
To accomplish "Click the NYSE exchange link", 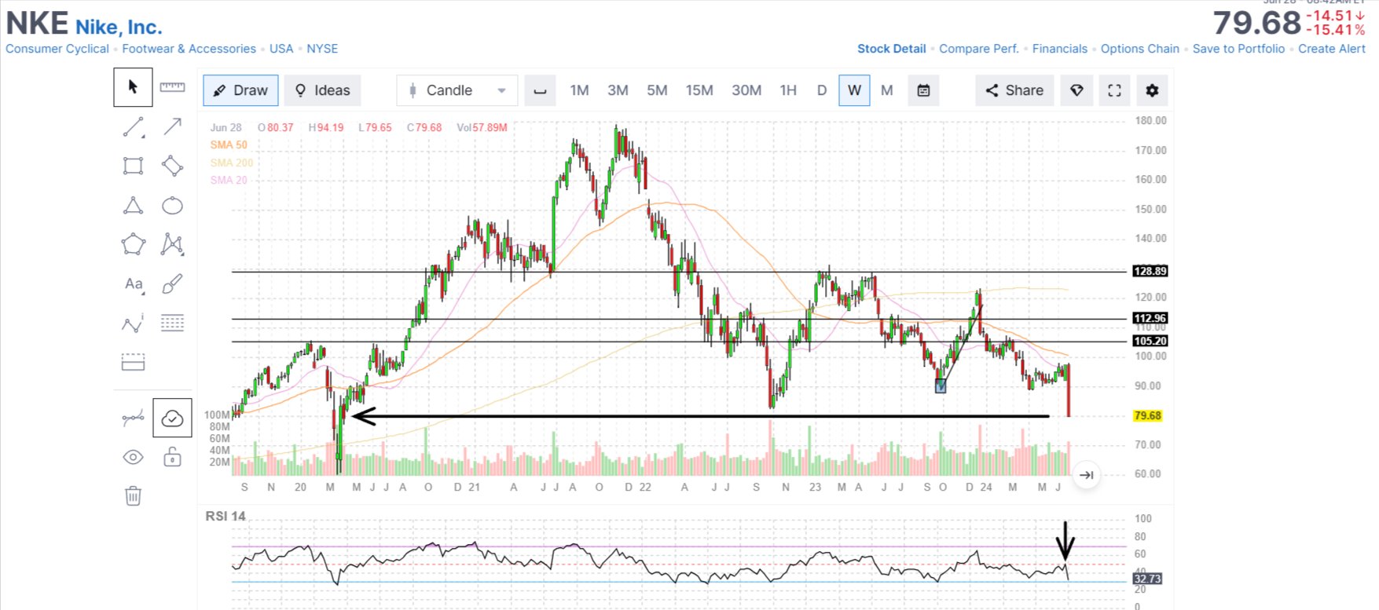I will [x=322, y=49].
